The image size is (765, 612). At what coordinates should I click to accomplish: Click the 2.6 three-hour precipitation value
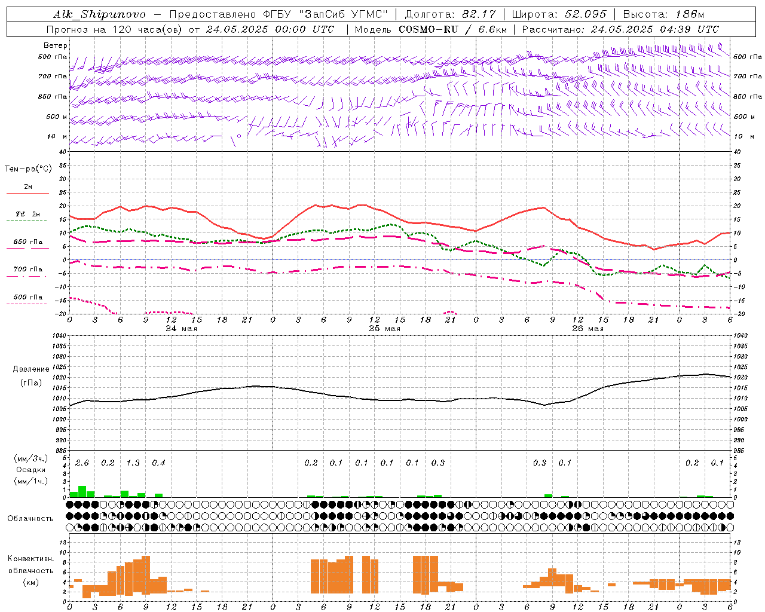(82, 463)
